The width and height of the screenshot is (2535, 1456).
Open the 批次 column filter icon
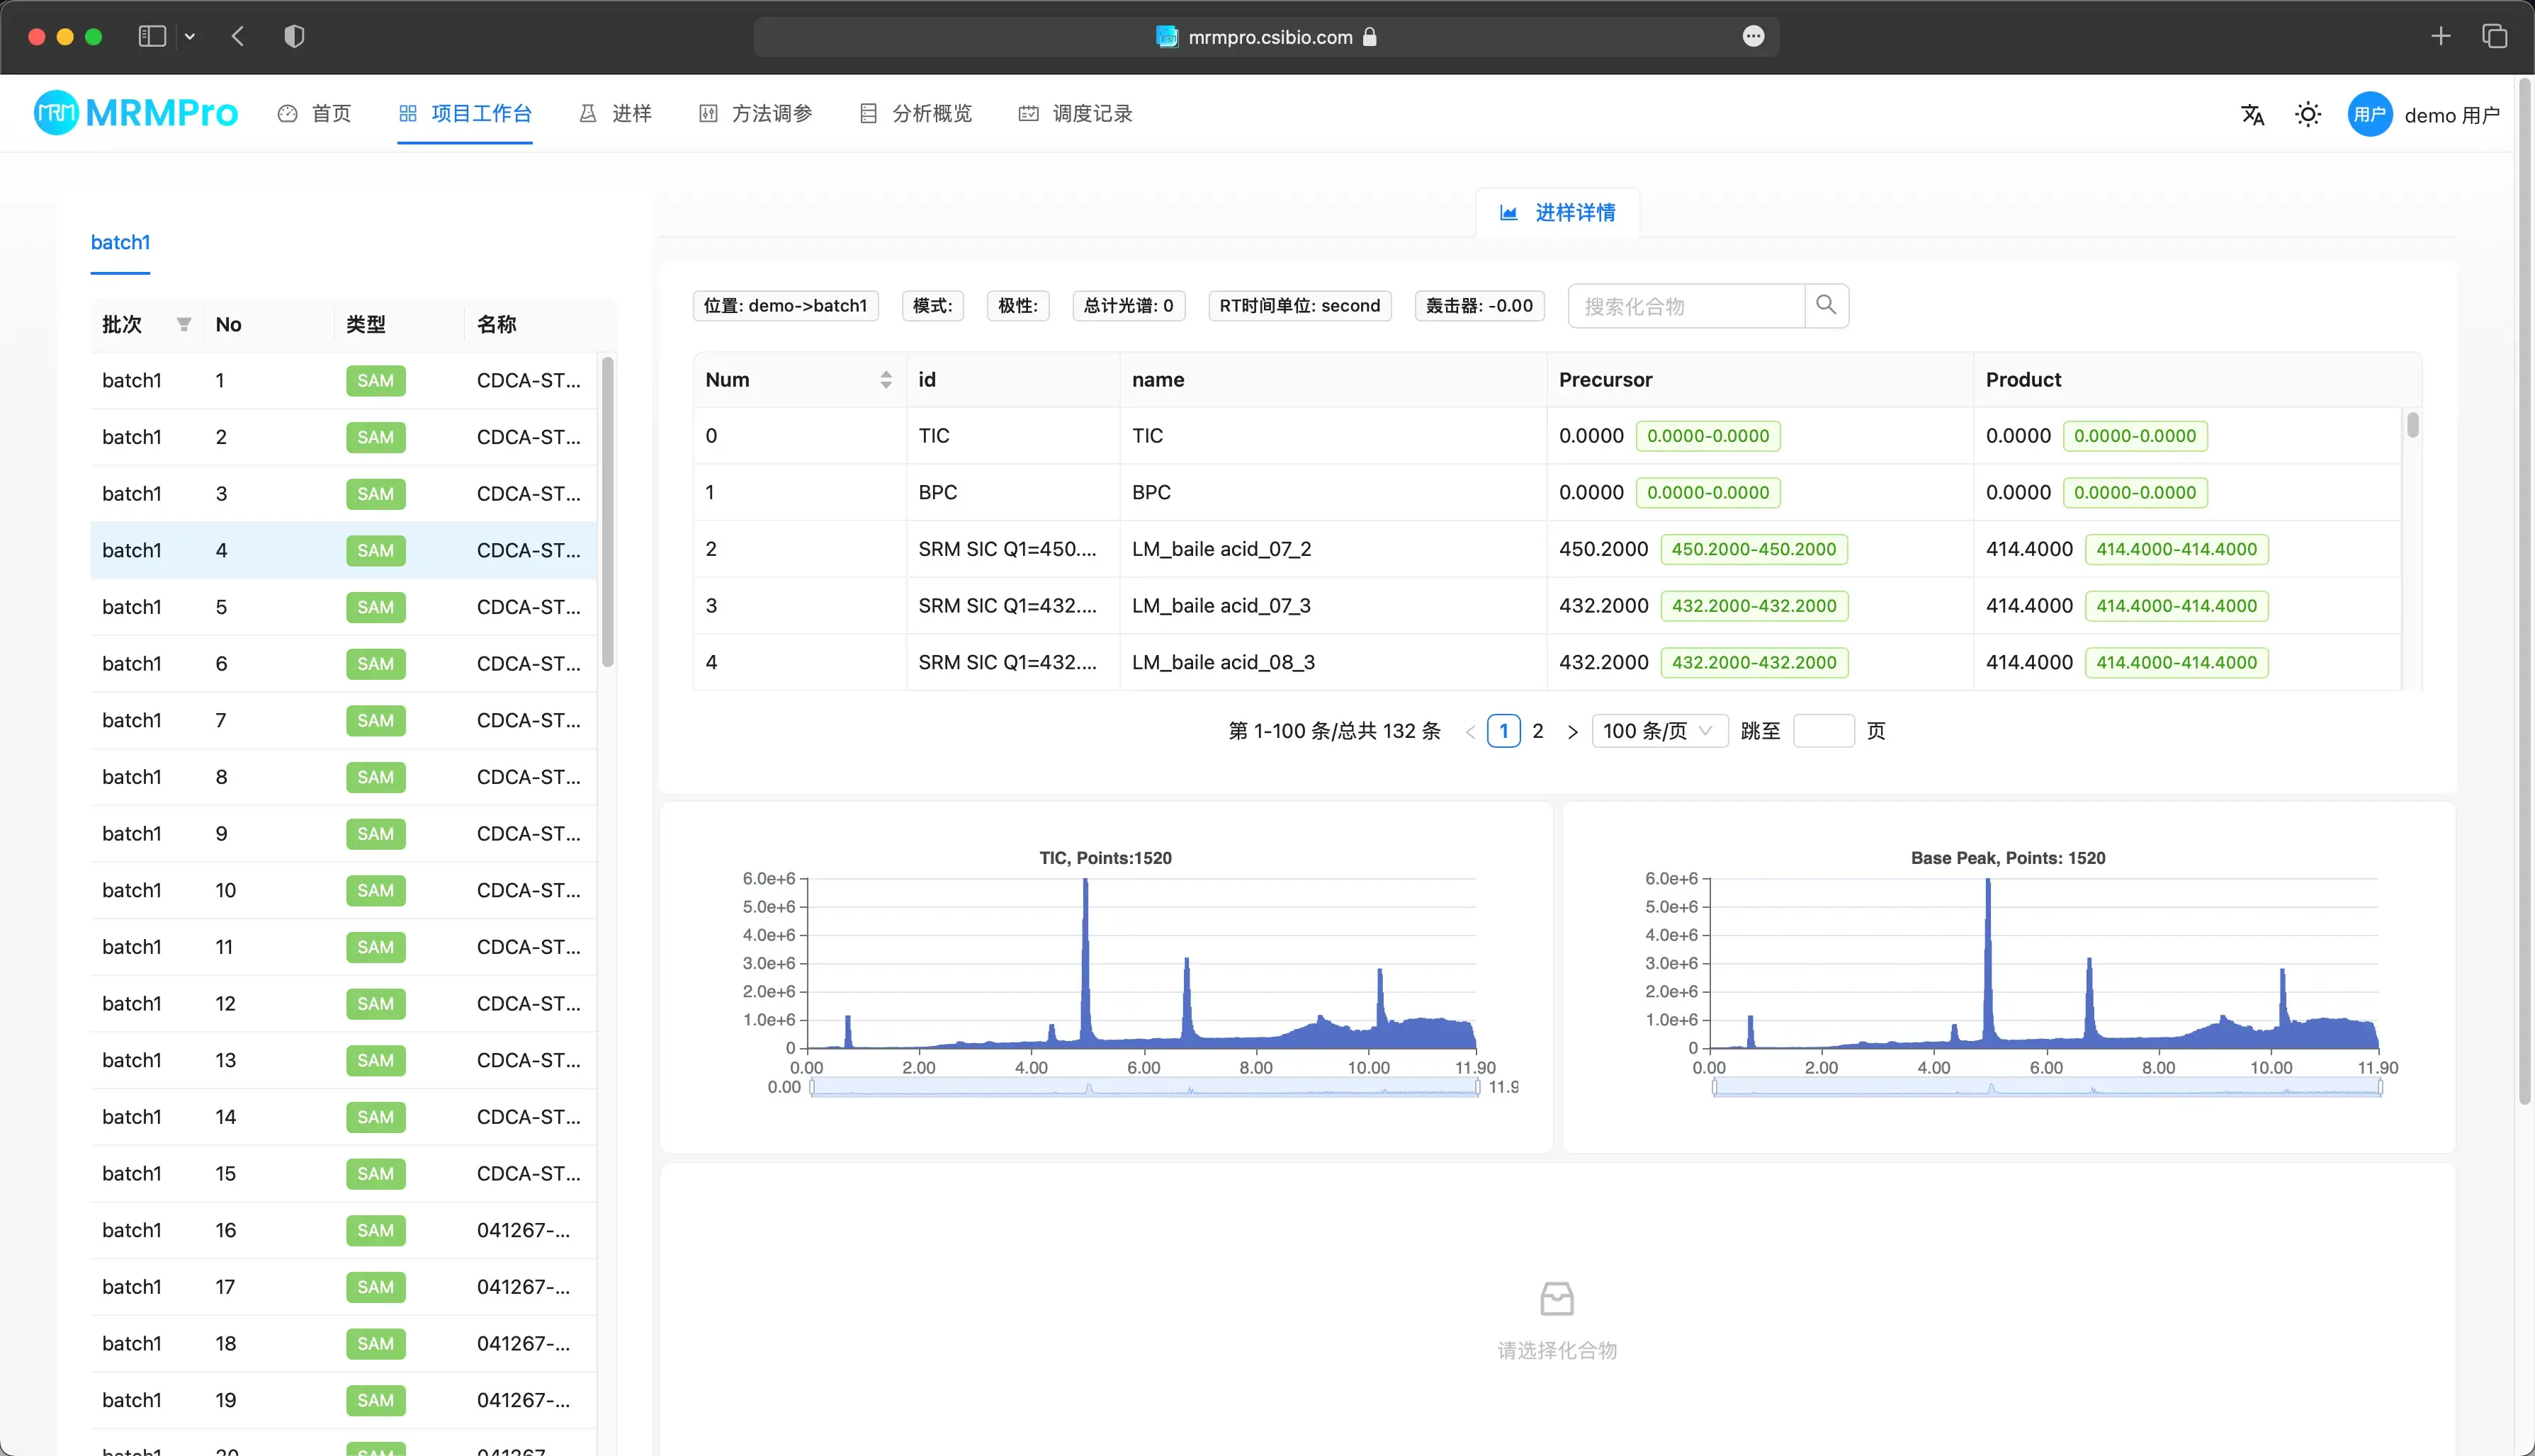184,324
